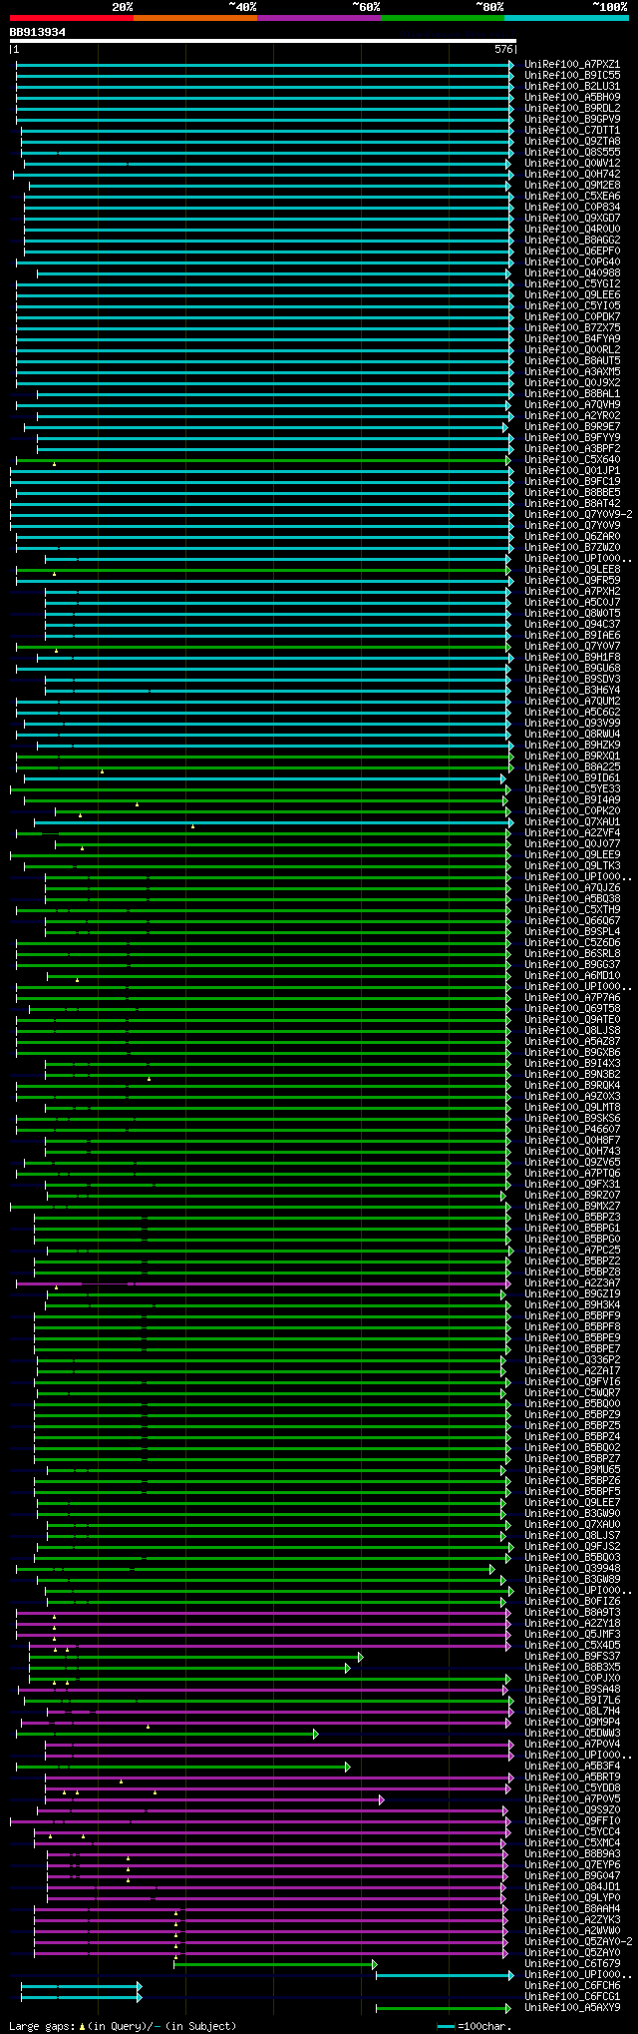Select hit label UniRef100_A7P0V5
This screenshot has width=638, height=2034.
coord(572,1799)
